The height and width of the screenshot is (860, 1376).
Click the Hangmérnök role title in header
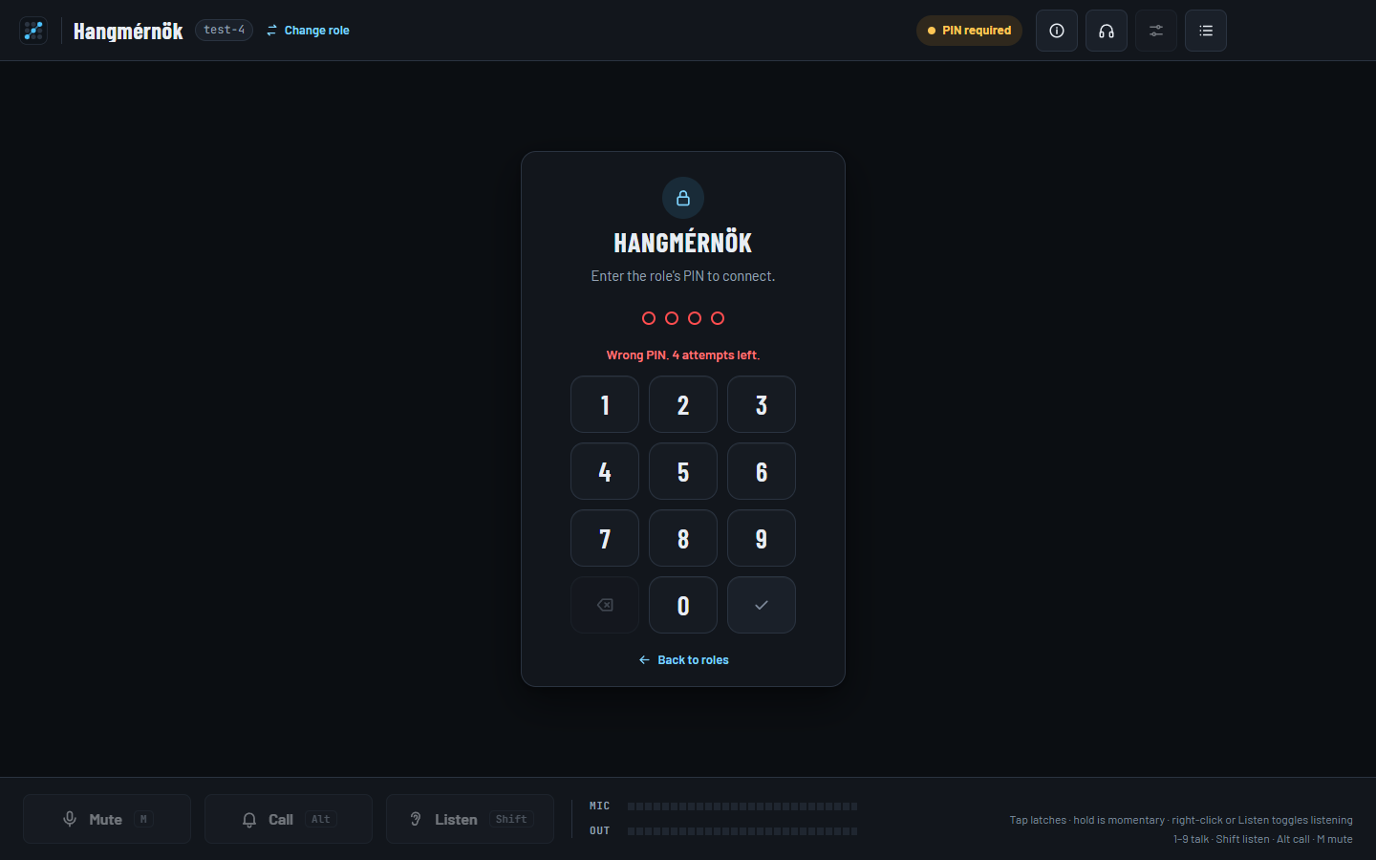(x=128, y=32)
